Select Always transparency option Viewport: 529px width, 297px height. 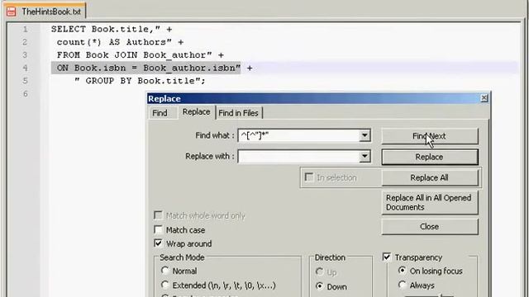pos(403,285)
